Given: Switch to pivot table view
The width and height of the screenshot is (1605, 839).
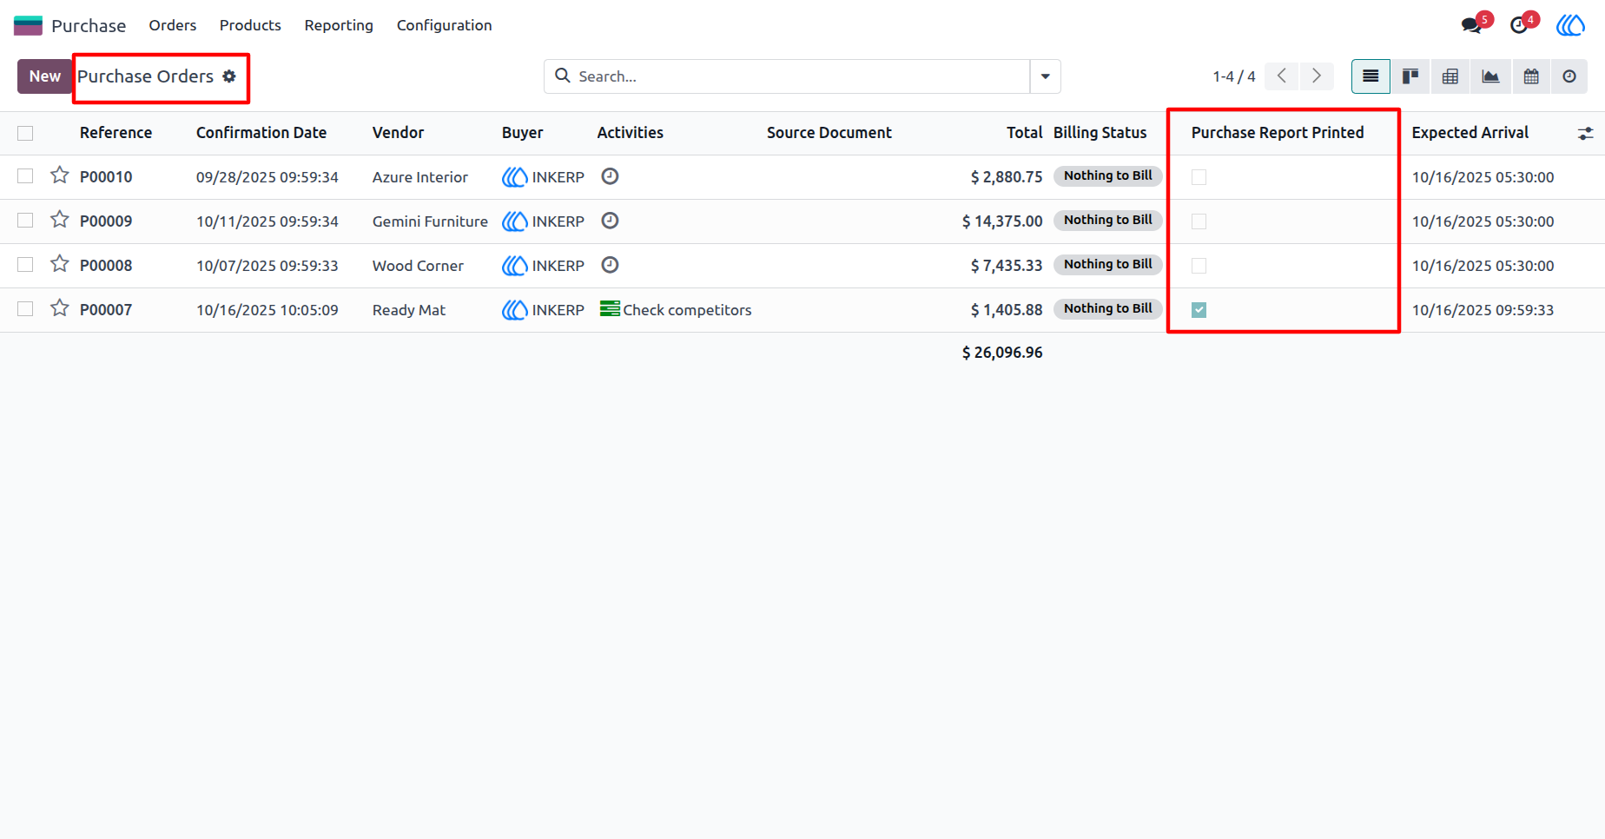Looking at the screenshot, I should (x=1450, y=76).
